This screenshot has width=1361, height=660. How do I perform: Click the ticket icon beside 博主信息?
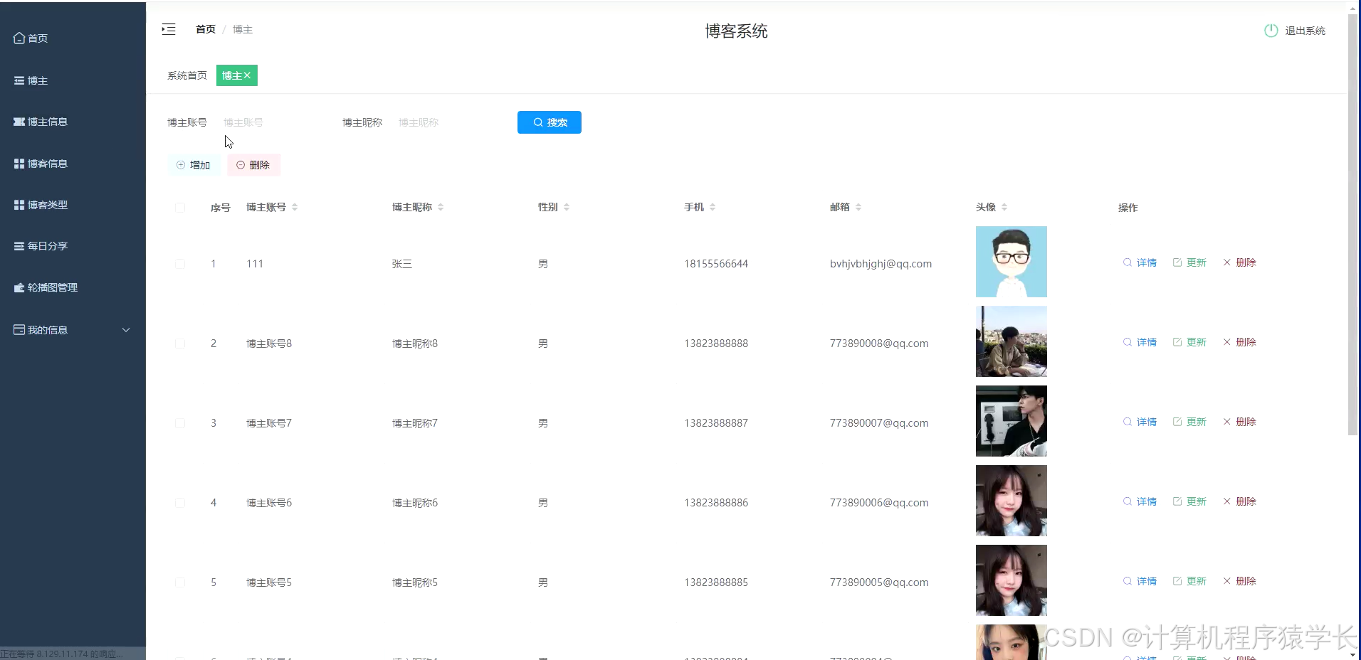(19, 122)
